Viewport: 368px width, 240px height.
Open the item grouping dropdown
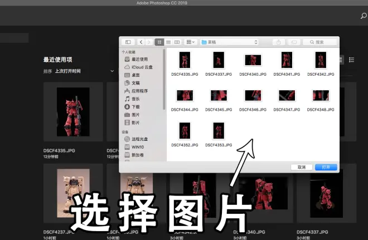tap(190, 42)
